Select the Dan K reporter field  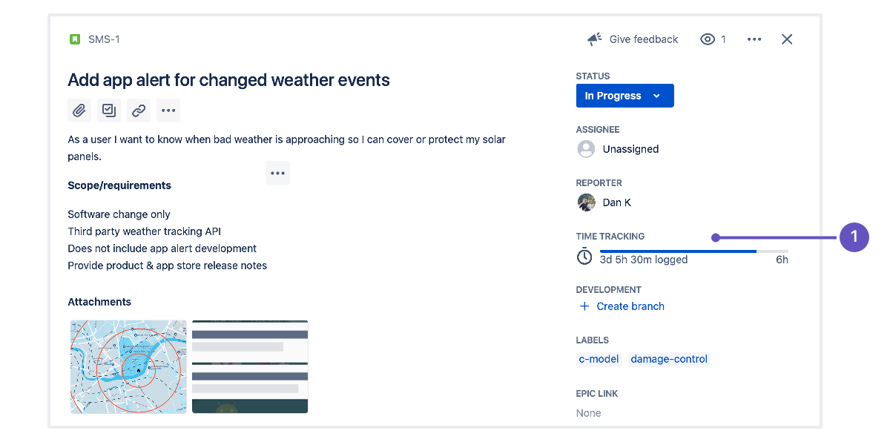point(616,202)
